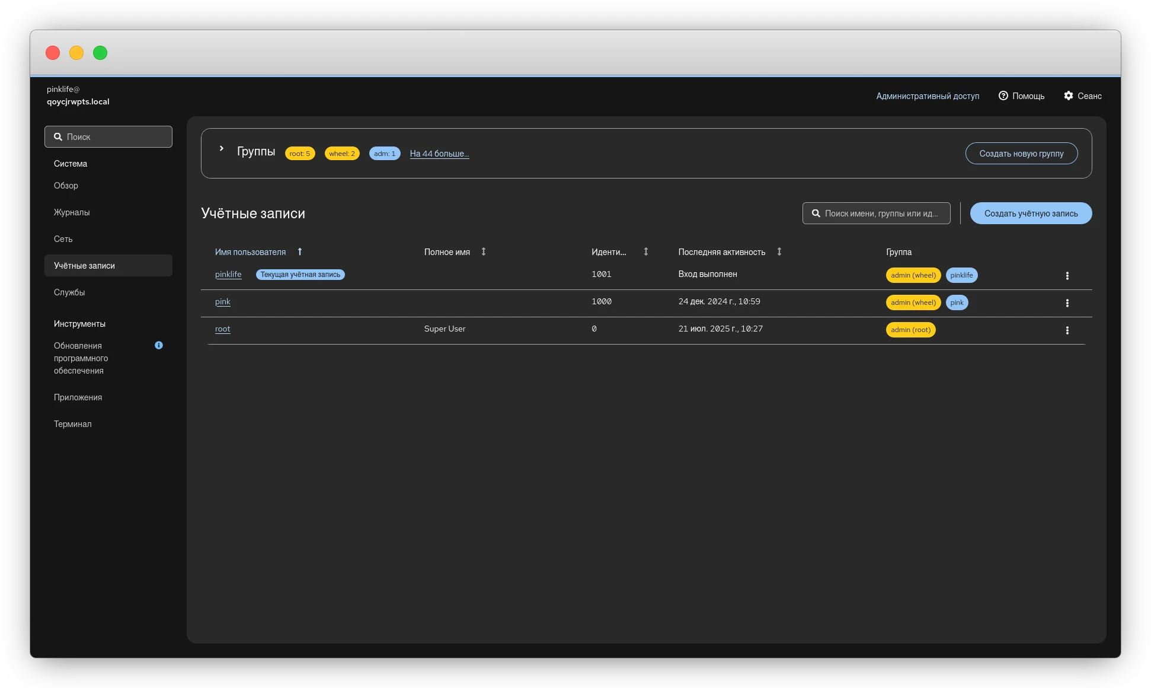Click Create new group button
Screen dimensions: 1151x688
[1021, 154]
